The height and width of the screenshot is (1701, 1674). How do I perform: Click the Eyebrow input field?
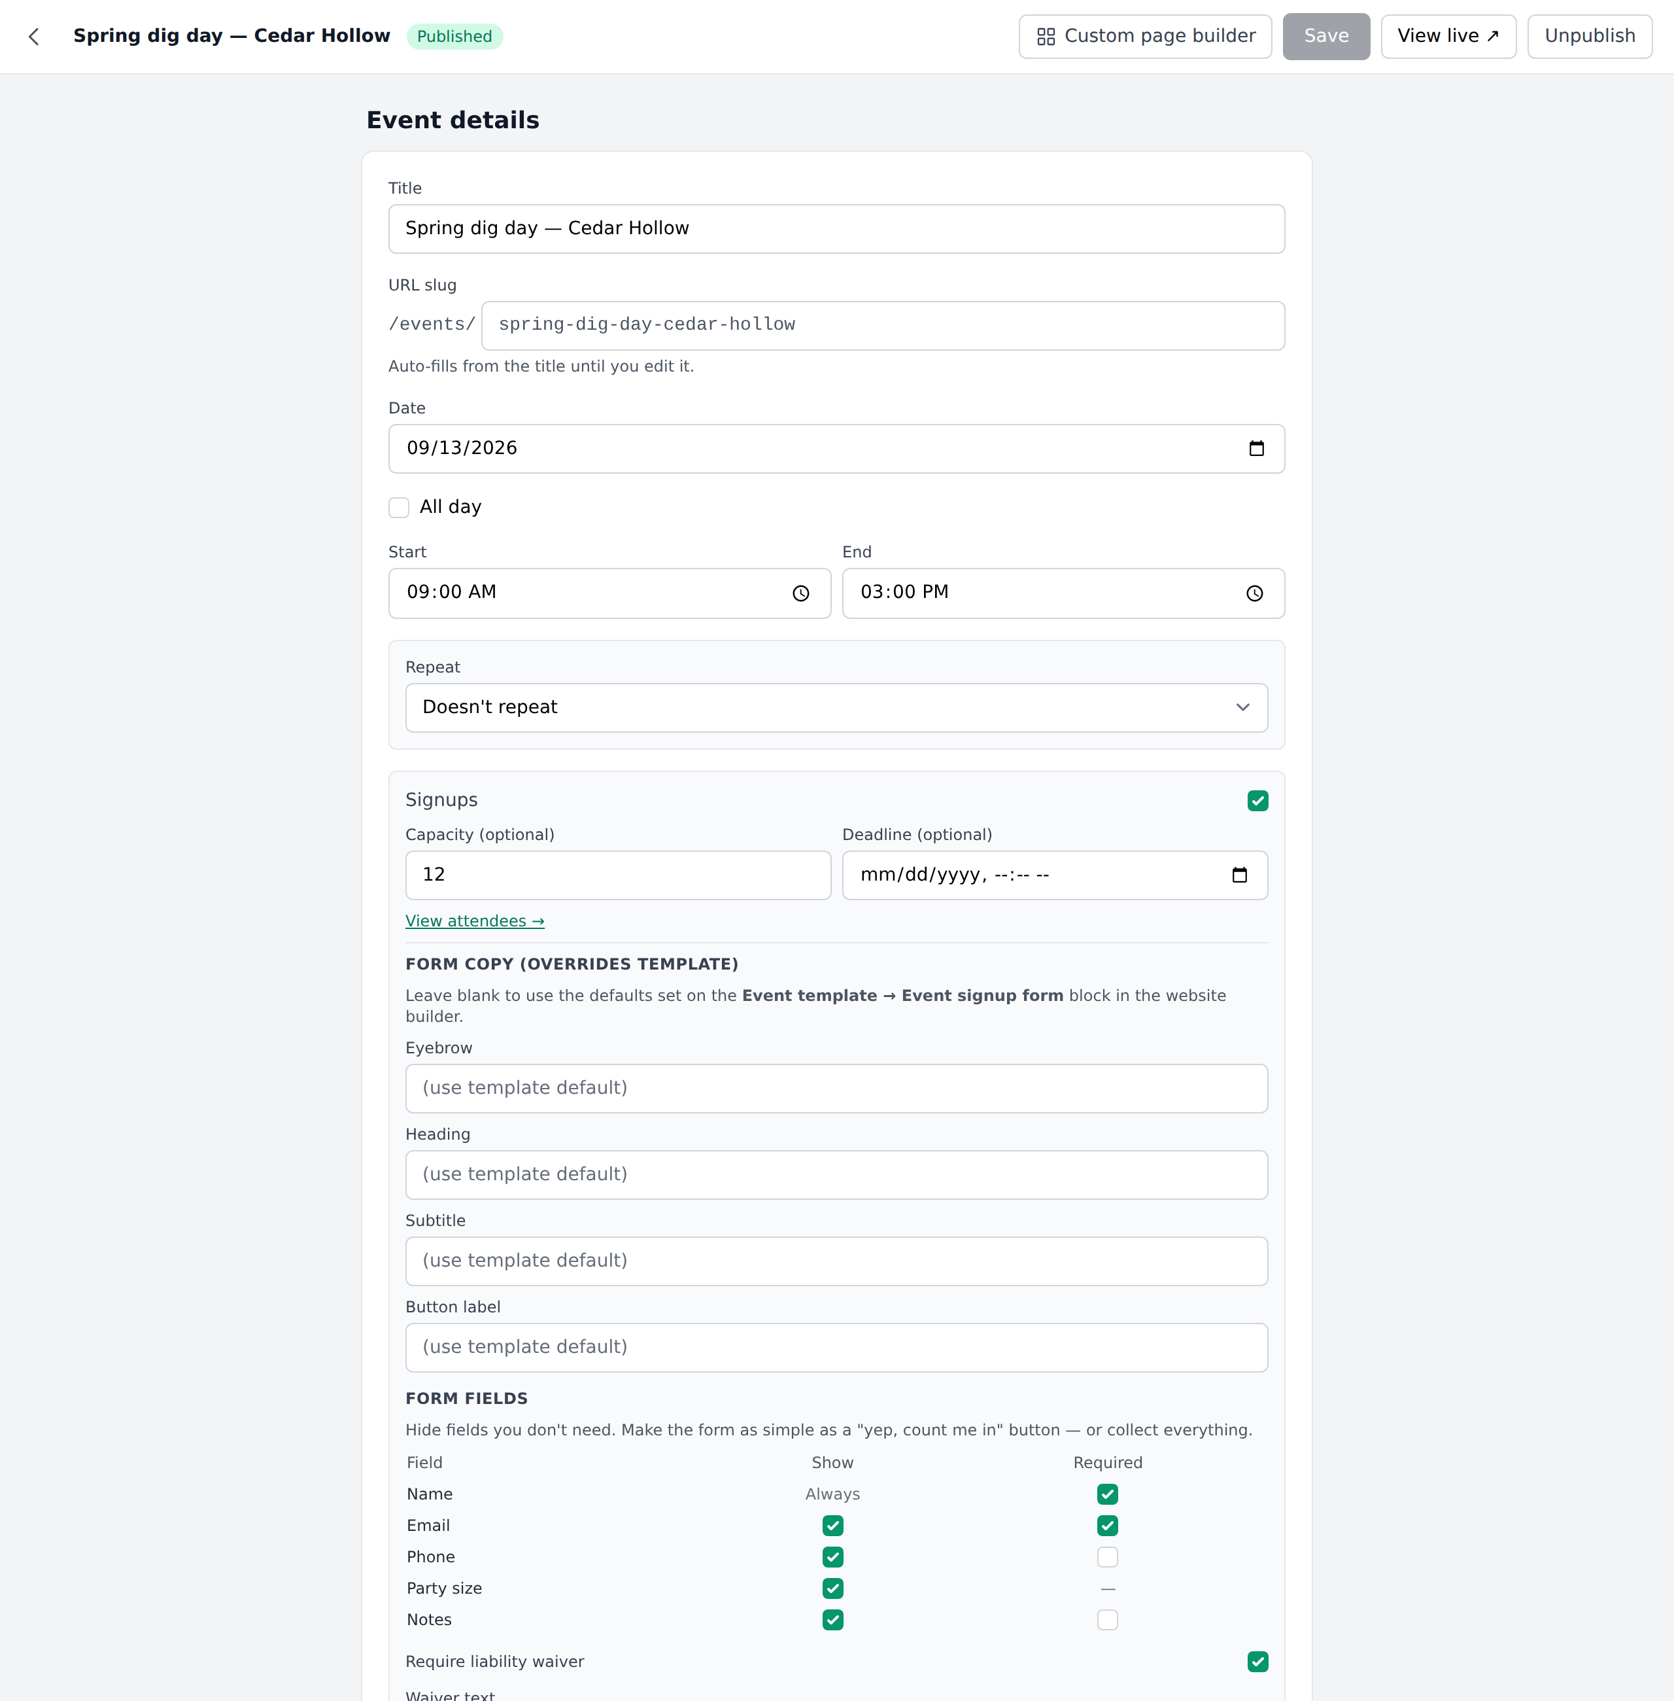(x=836, y=1089)
